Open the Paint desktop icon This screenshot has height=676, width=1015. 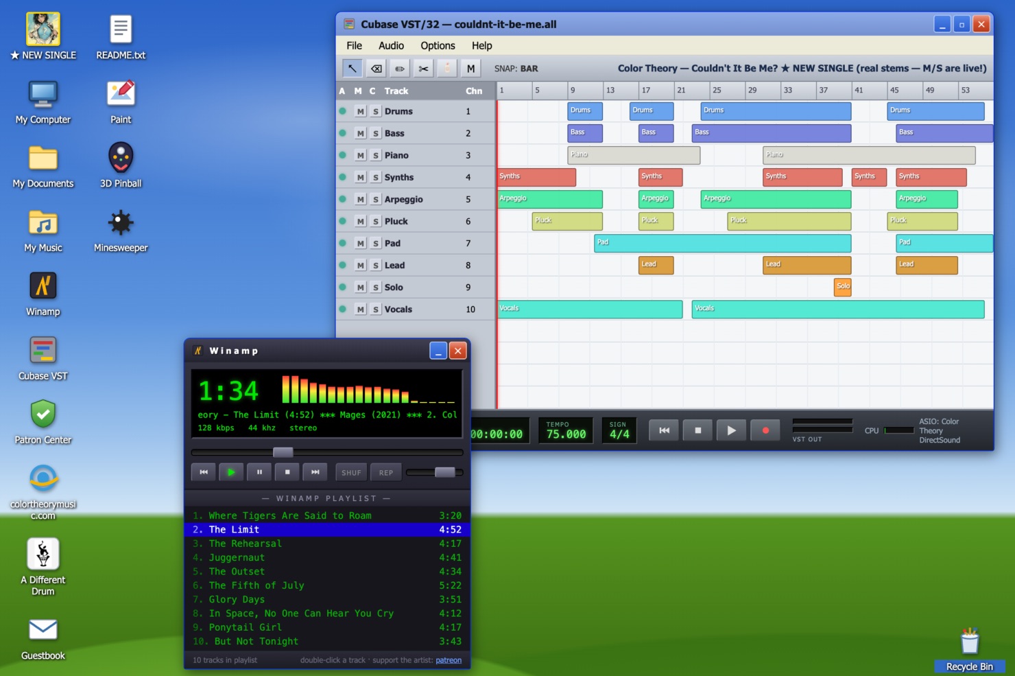(x=121, y=101)
